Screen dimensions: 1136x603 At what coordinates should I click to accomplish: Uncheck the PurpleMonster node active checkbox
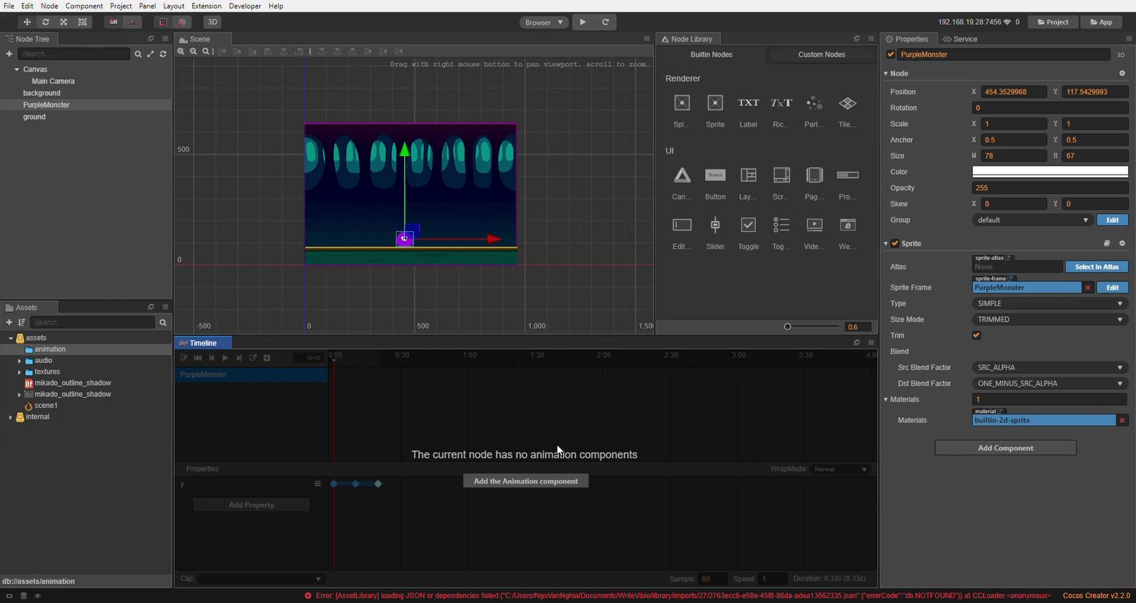tap(891, 54)
